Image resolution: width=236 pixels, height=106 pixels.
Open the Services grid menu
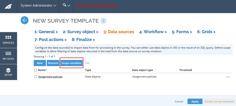pyautogui.click(x=8, y=40)
